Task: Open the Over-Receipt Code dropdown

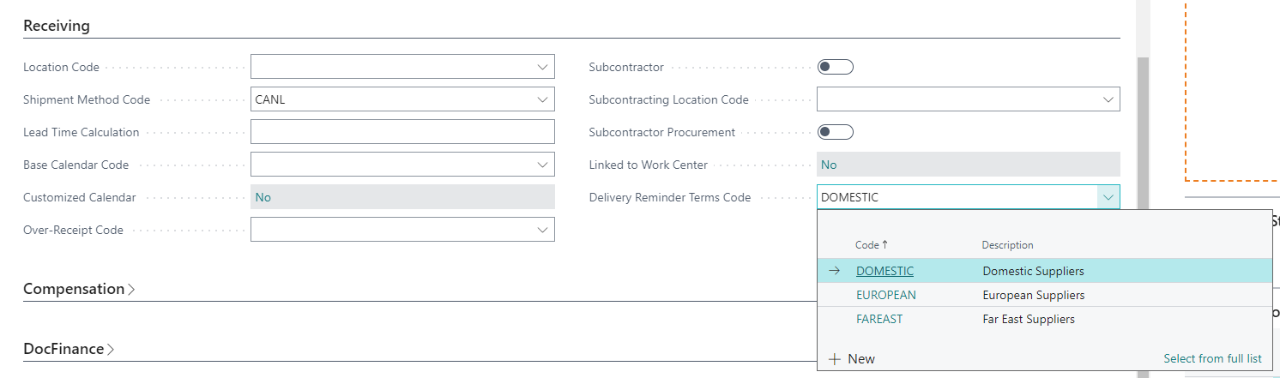Action: [542, 230]
